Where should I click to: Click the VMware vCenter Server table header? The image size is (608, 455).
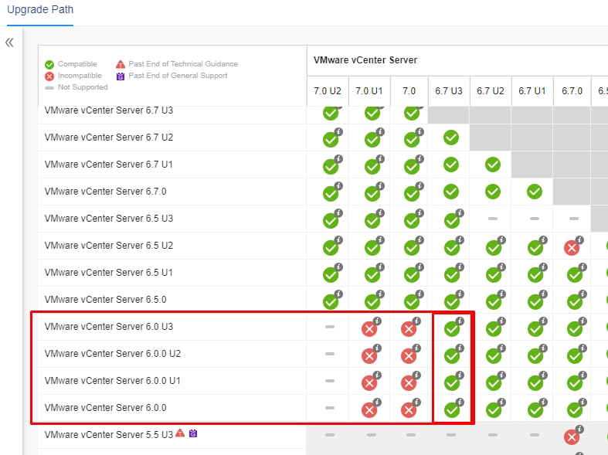pos(365,60)
